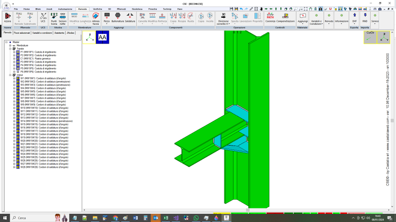Screen dimensions: 396x222
Task: Toggle checkbox for C1 Piastra generica
Action: (18, 59)
